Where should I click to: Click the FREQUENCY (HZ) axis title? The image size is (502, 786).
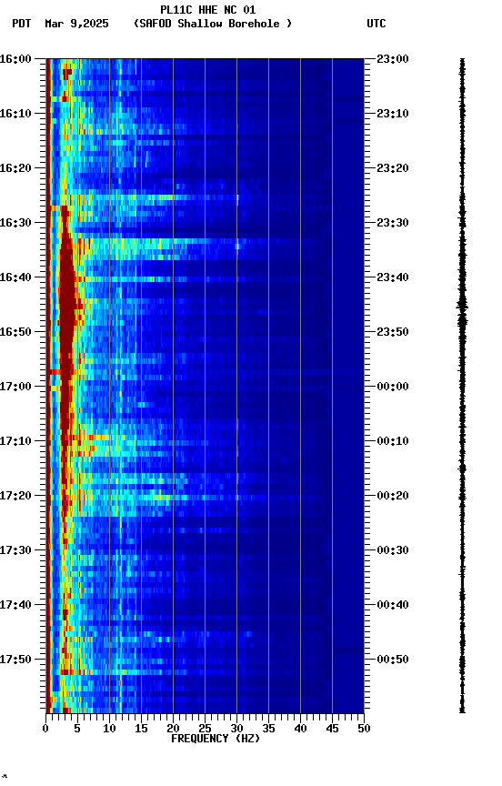[x=216, y=739]
